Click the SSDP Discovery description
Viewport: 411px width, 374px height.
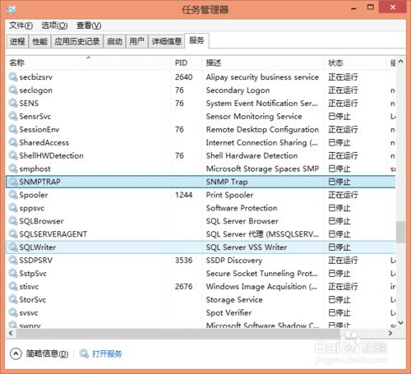(x=234, y=261)
